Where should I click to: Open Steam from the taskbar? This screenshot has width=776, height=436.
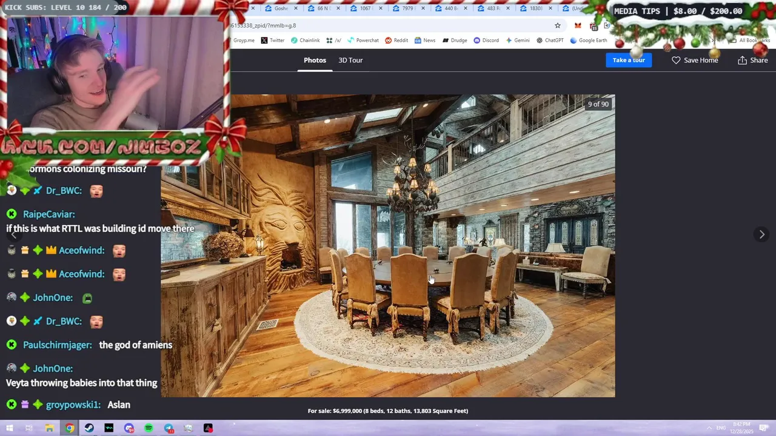[89, 428]
